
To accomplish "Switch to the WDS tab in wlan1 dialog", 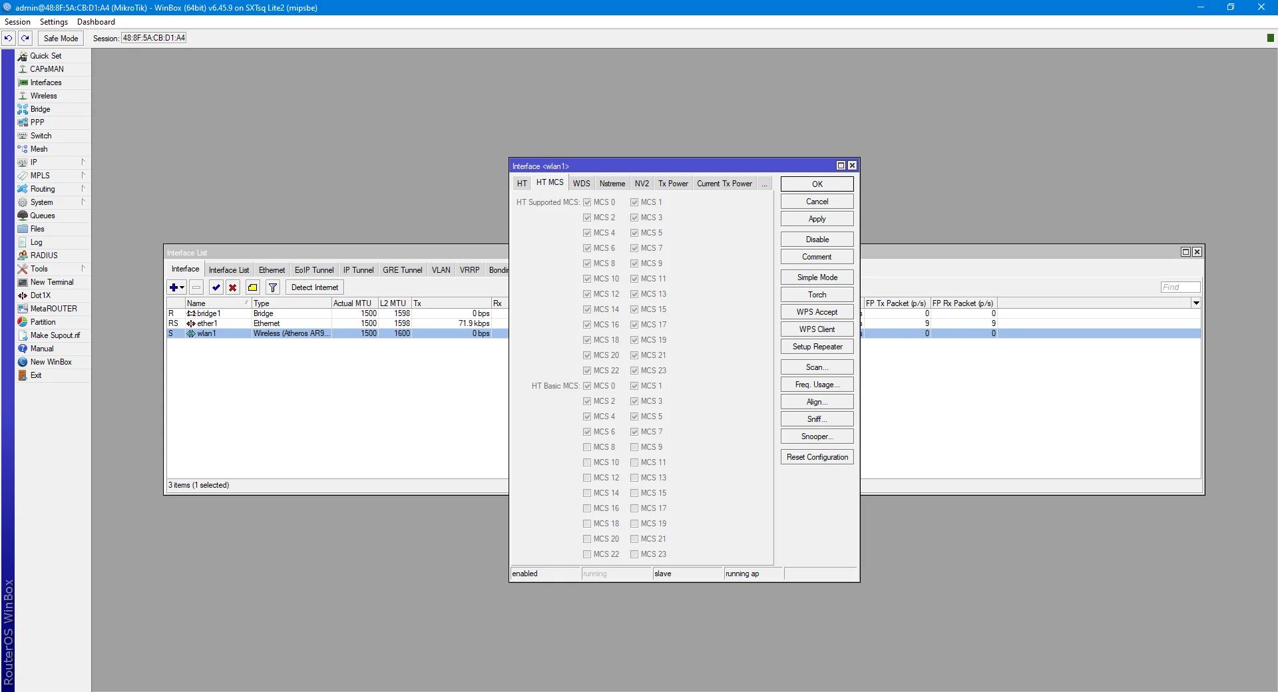I will [x=582, y=184].
